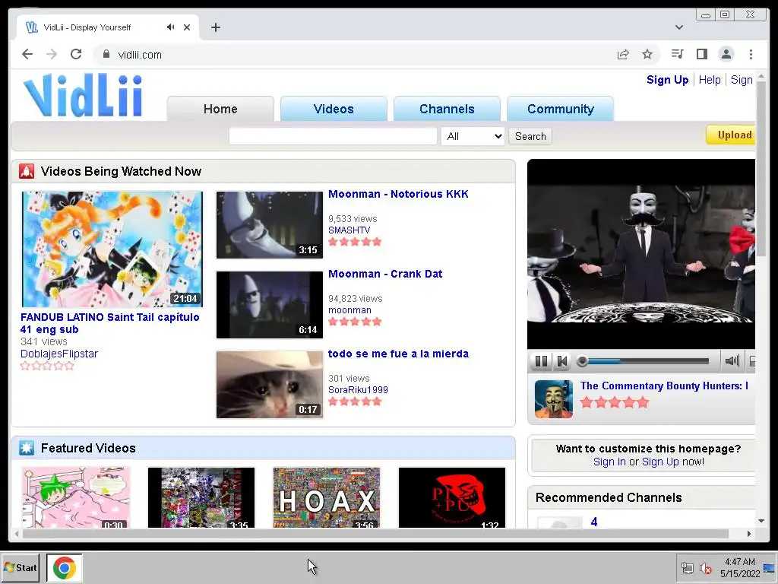Open The Commentary Bounty Hunters video title
This screenshot has width=778, height=584.
click(664, 386)
